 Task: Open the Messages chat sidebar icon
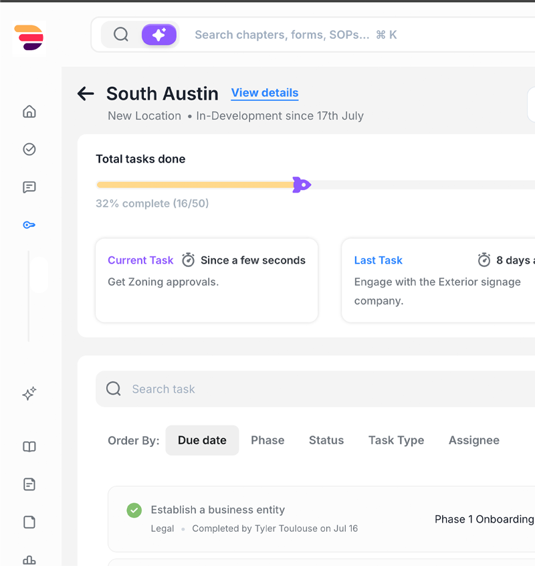(29, 187)
